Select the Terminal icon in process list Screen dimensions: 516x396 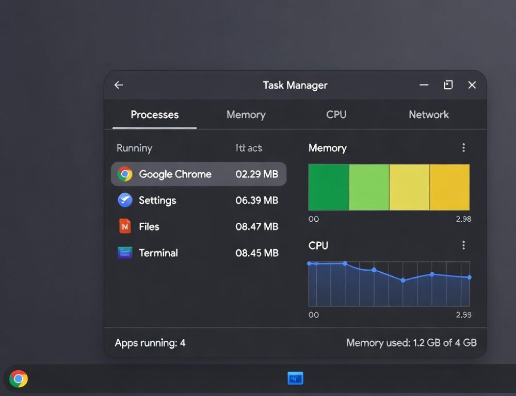pyautogui.click(x=125, y=253)
